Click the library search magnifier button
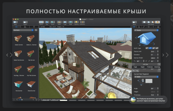 (36, 30)
